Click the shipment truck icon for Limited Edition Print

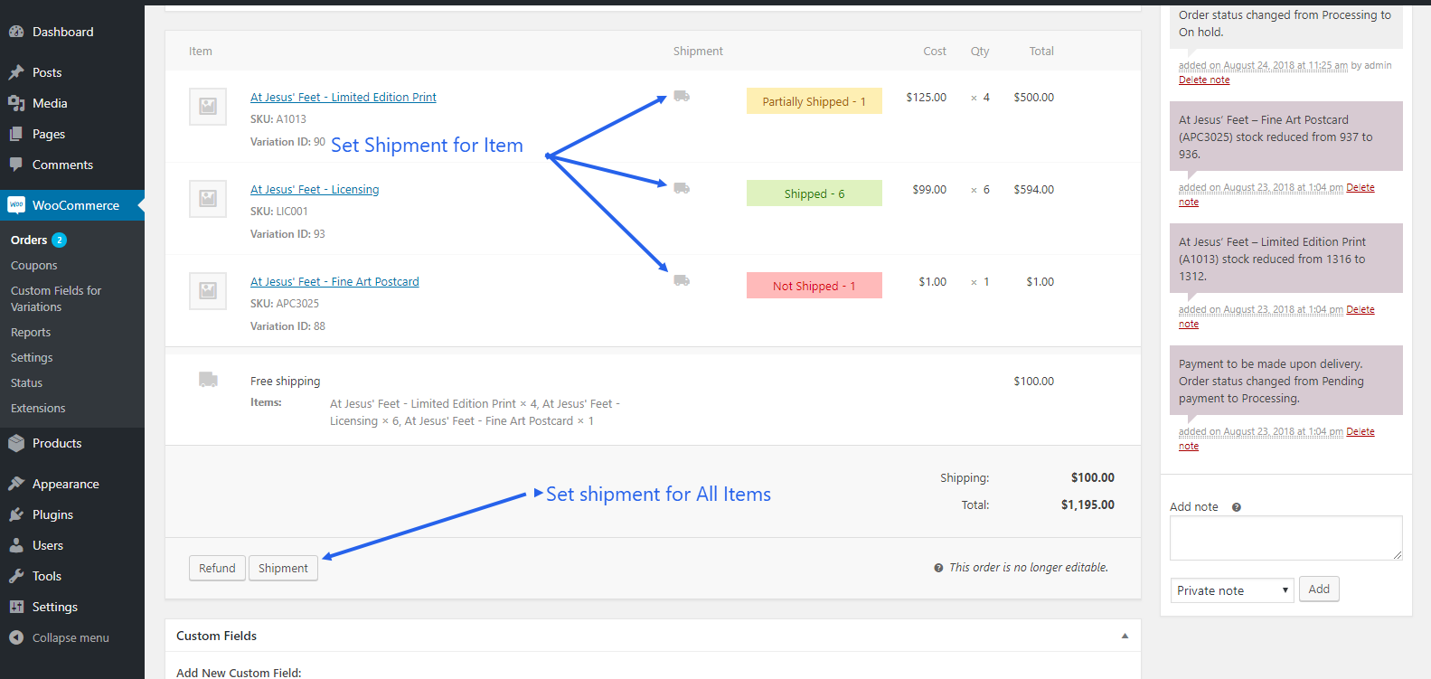(682, 96)
